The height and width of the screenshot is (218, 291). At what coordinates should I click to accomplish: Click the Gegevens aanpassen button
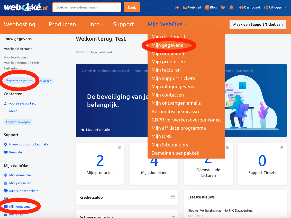(x=19, y=81)
